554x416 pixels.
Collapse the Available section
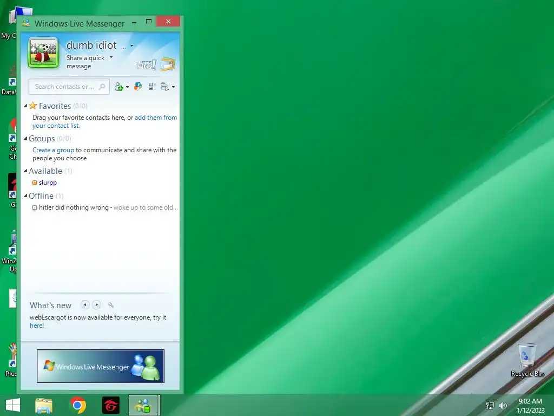pyautogui.click(x=25, y=171)
